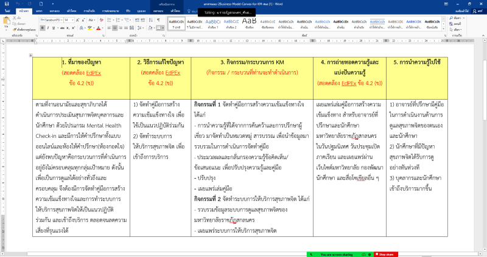Apply Underline formatting from the ribbon
487x257 pixels.
click(x=54, y=28)
